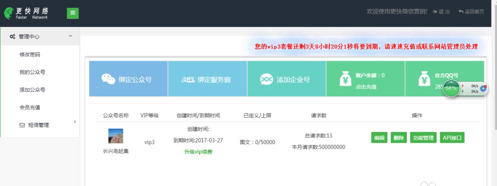Click the 绑定公众号 tile
Viewport: 497px width, 186px height.
(x=128, y=79)
